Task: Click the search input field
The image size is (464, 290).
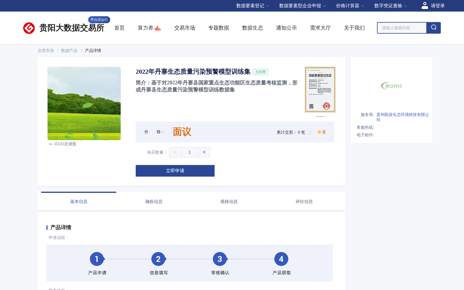Action: [x=402, y=28]
